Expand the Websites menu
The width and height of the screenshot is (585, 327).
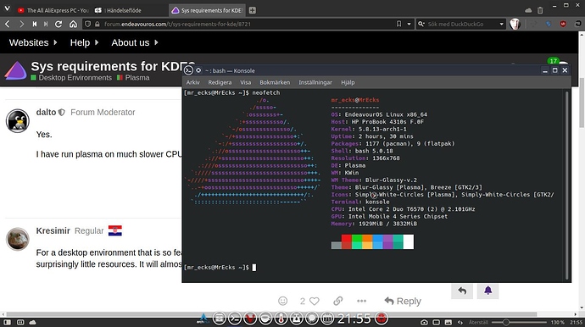[33, 42]
